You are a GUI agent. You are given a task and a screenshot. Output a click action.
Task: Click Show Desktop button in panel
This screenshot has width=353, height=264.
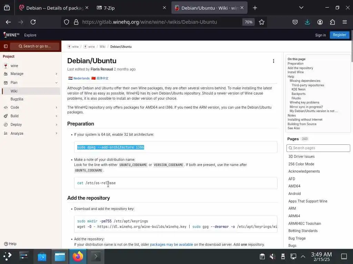pos(344,256)
